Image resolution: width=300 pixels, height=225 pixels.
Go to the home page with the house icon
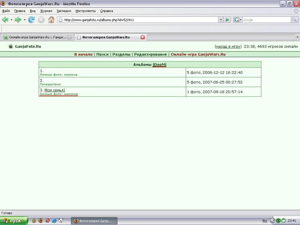(51, 20)
